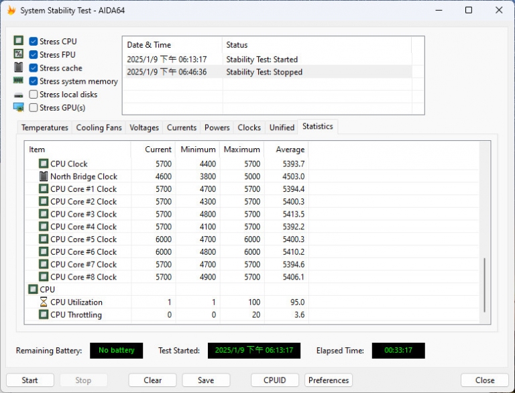Image resolution: width=515 pixels, height=393 pixels.
Task: Select the Clocks tab
Action: pos(249,127)
